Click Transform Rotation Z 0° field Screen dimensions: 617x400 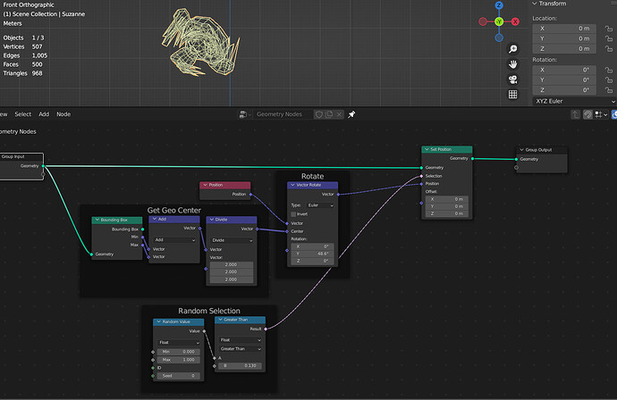click(564, 90)
